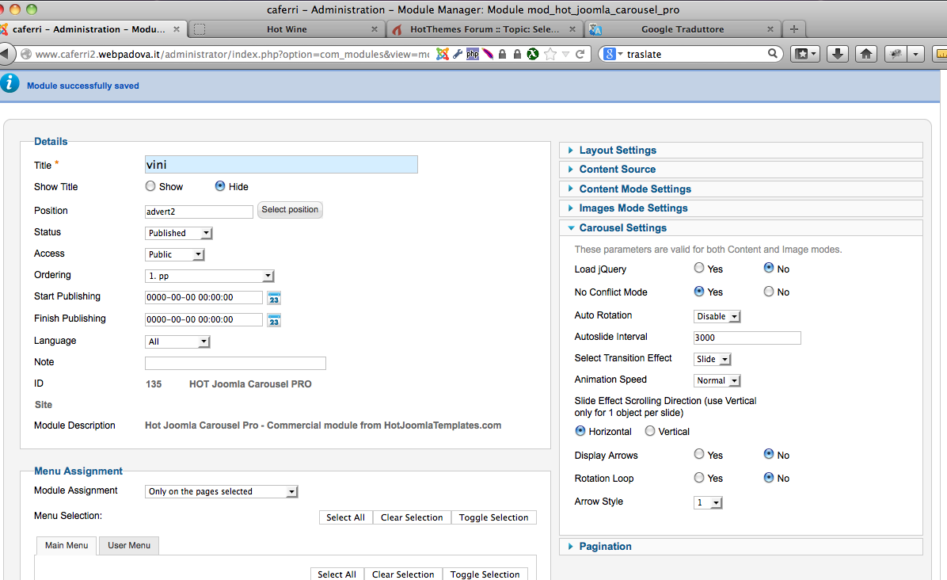
Task: Expand the Layout Settings panel
Action: tap(741, 151)
